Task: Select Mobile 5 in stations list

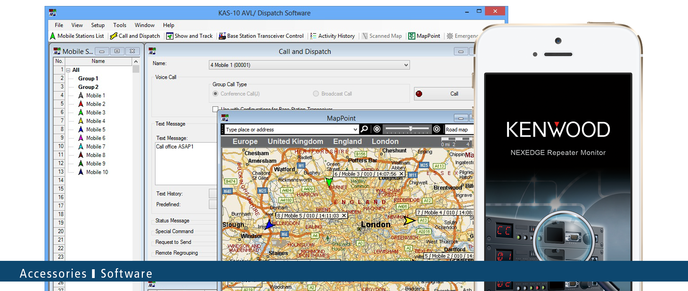Action: click(x=95, y=129)
